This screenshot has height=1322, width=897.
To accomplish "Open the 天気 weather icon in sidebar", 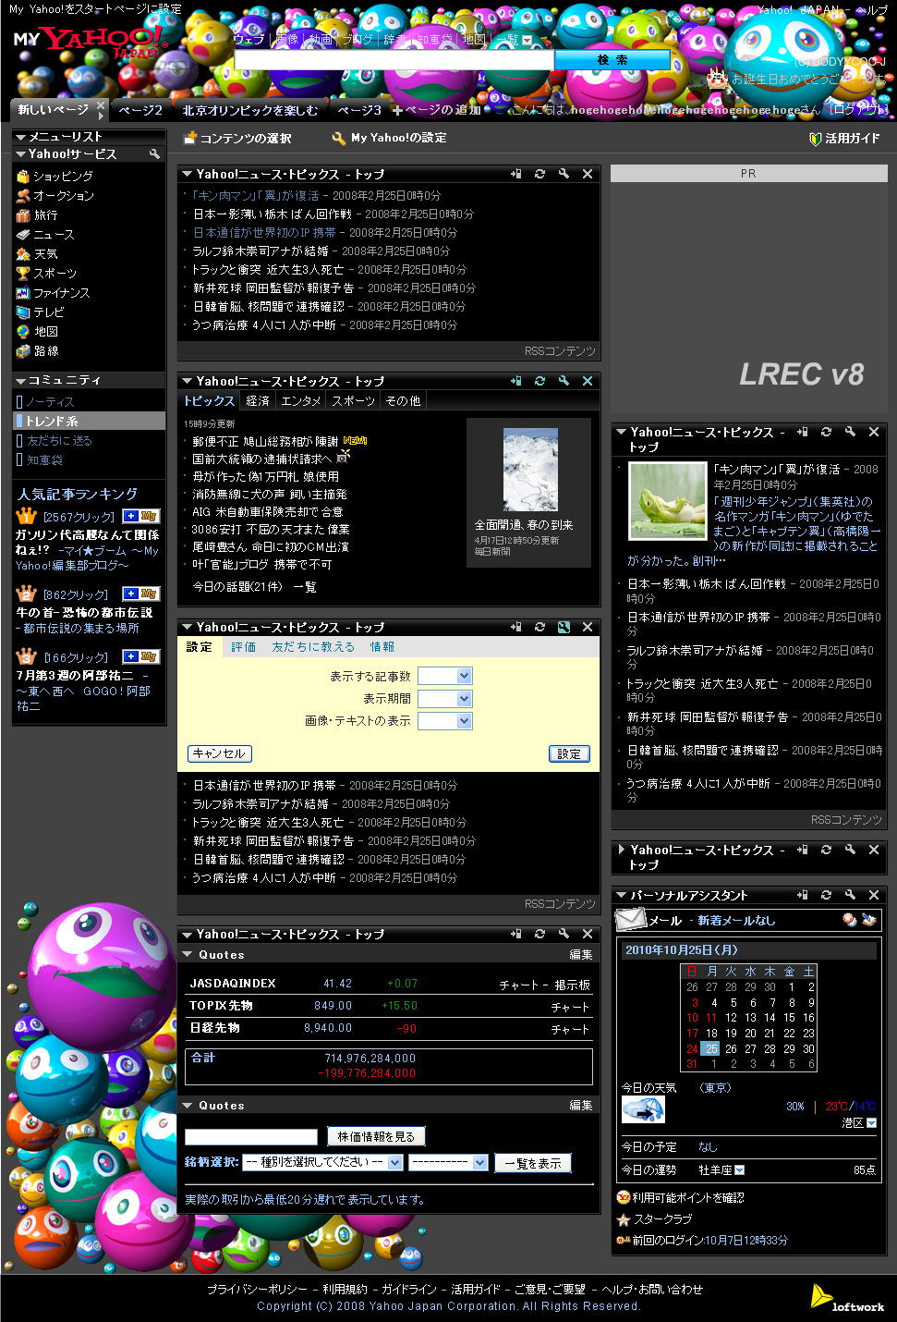I will [x=23, y=253].
